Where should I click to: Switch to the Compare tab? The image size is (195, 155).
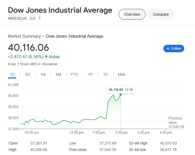tap(161, 14)
